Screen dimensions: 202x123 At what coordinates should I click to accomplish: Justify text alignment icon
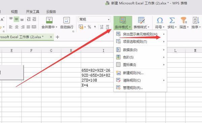(28, 27)
